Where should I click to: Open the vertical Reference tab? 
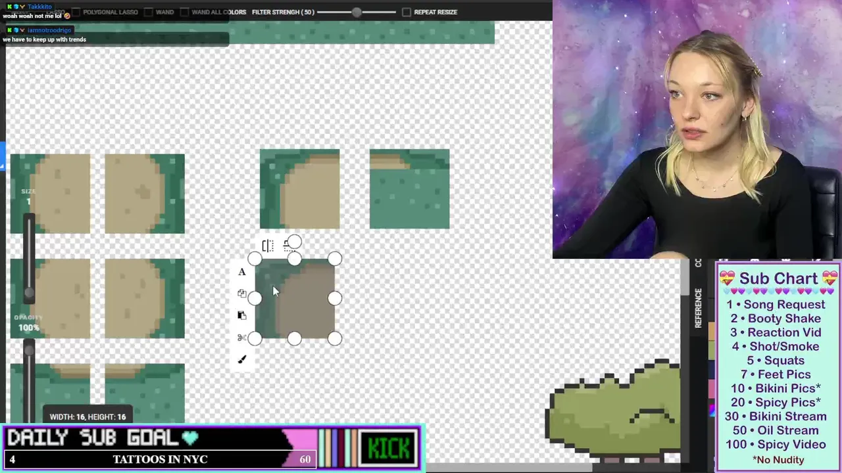698,307
